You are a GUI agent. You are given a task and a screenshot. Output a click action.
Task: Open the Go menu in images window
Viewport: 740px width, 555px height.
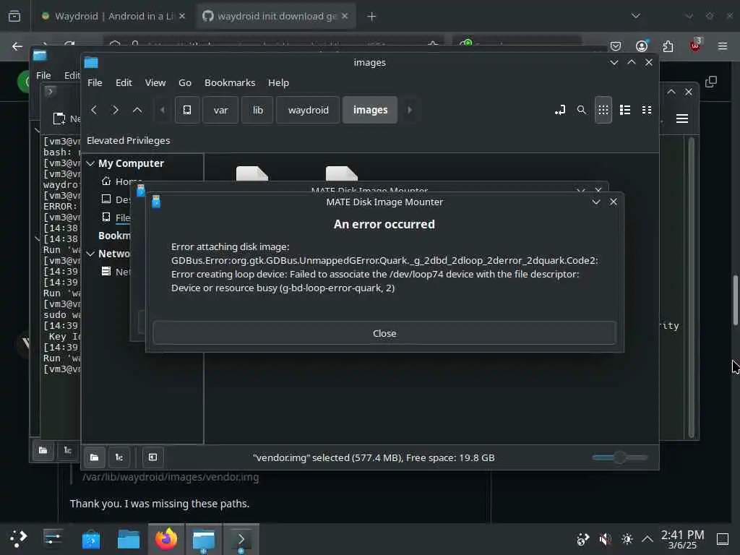coord(185,82)
